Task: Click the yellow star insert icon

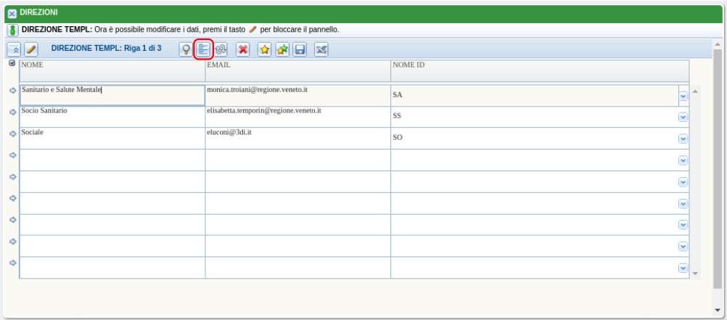Action: (x=265, y=49)
